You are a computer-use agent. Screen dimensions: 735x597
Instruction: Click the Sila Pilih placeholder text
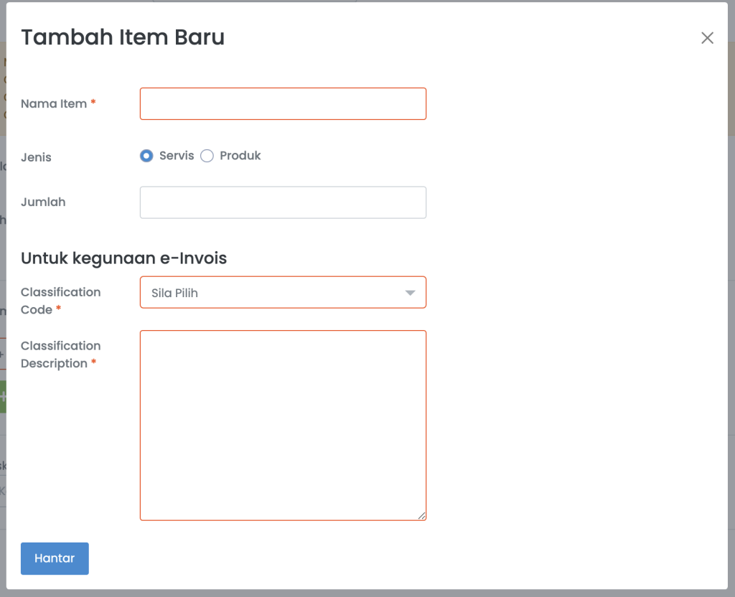[174, 293]
